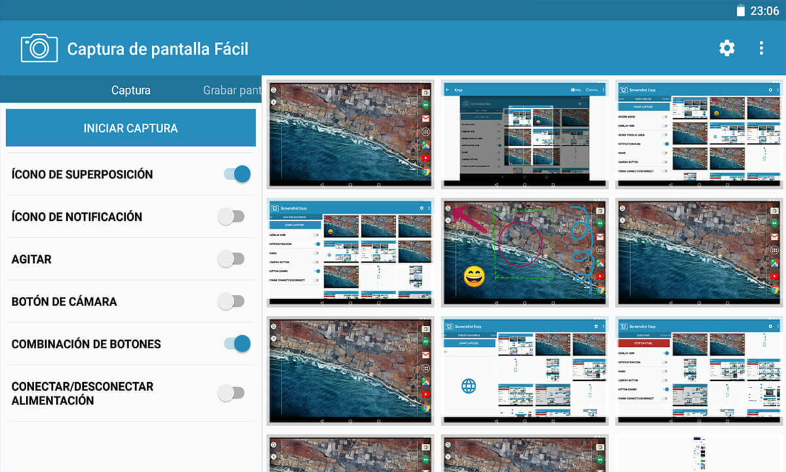The image size is (786, 472).
Task: Check the battery icon in status bar
Action: (x=741, y=10)
